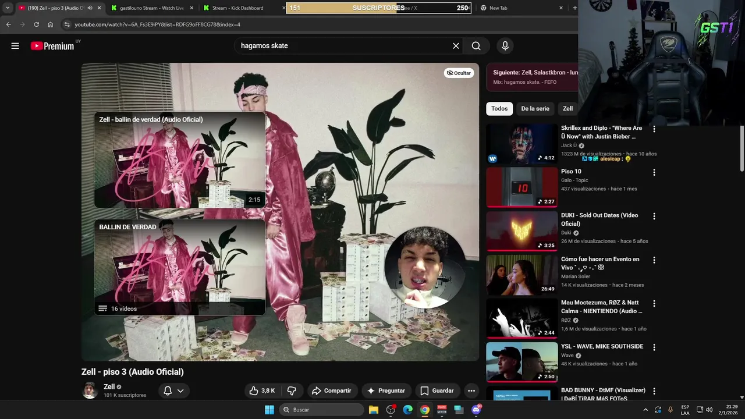Open the YouTube hamburger guide menu
Screen dimensions: 745x419
[15, 46]
